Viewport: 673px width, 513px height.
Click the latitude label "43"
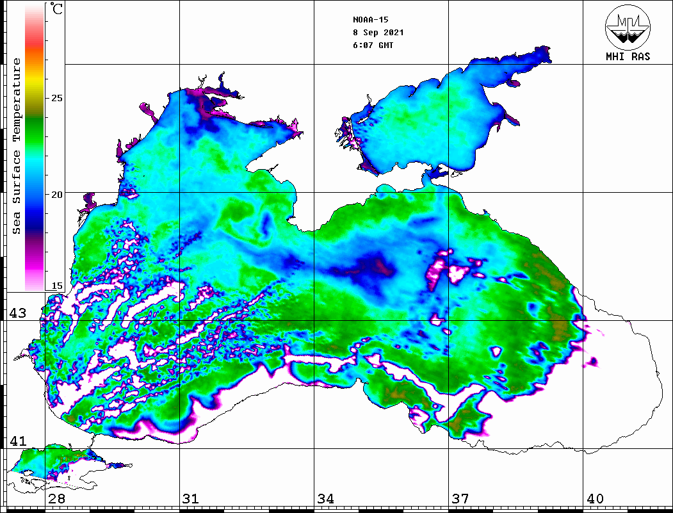tap(18, 313)
